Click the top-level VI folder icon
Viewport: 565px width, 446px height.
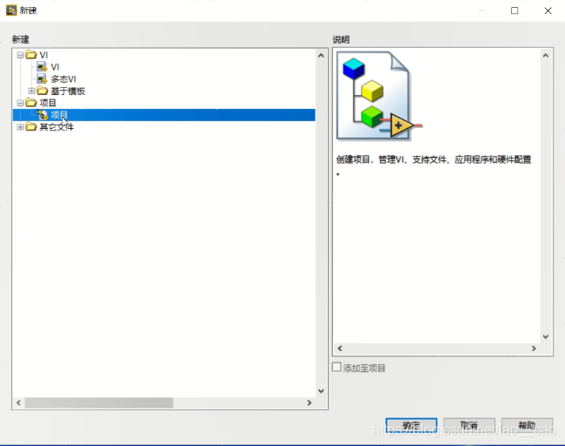[x=31, y=55]
